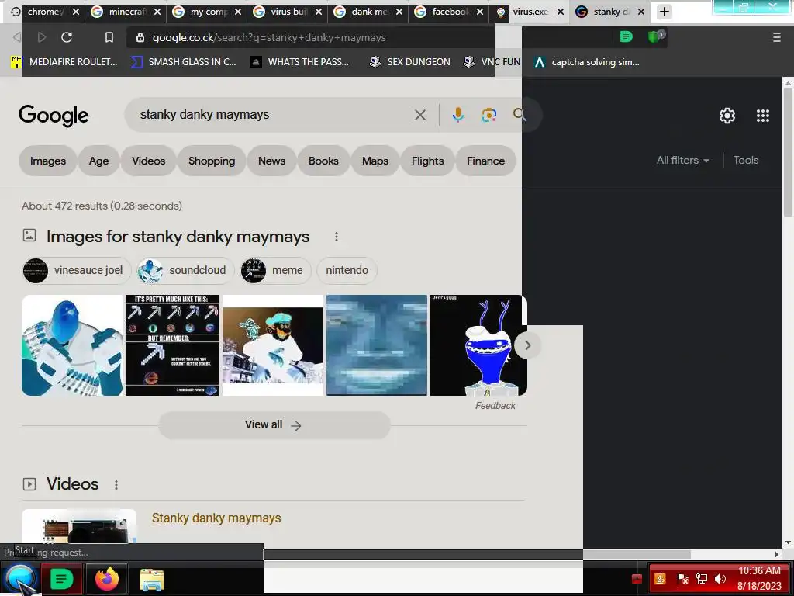Viewport: 794px width, 596px height.
Task: Click the Google logo
Action: pyautogui.click(x=54, y=116)
